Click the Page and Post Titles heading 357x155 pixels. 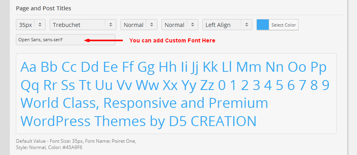[43, 8]
